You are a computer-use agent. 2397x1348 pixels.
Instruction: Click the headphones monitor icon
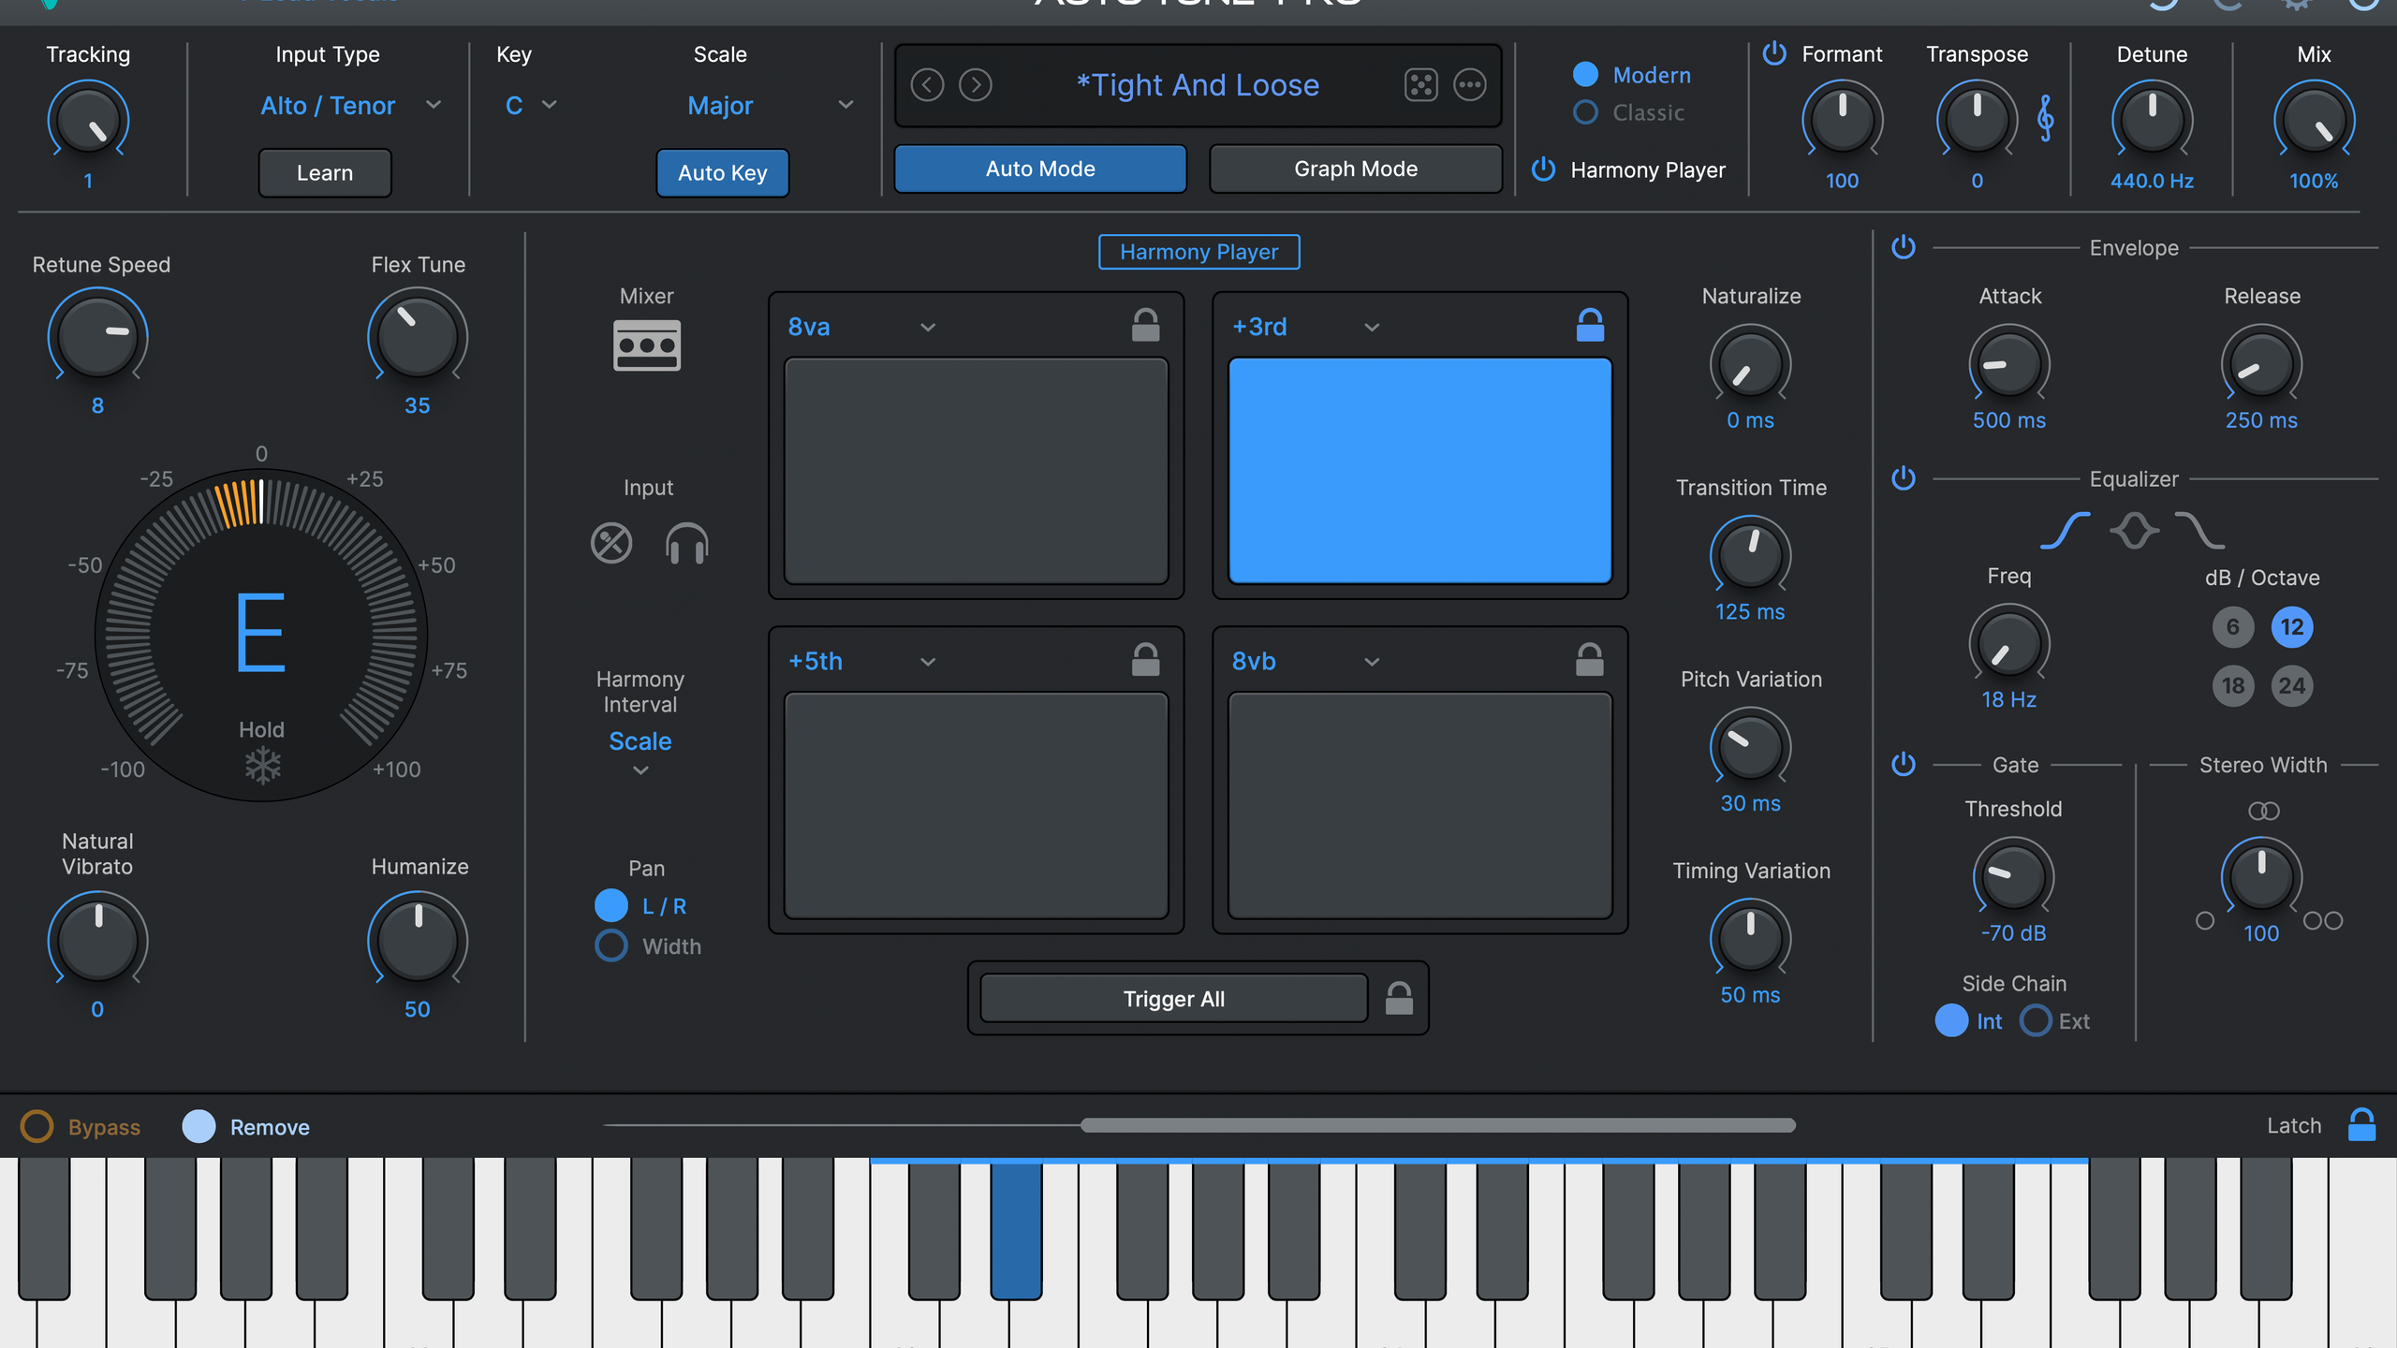pyautogui.click(x=686, y=543)
